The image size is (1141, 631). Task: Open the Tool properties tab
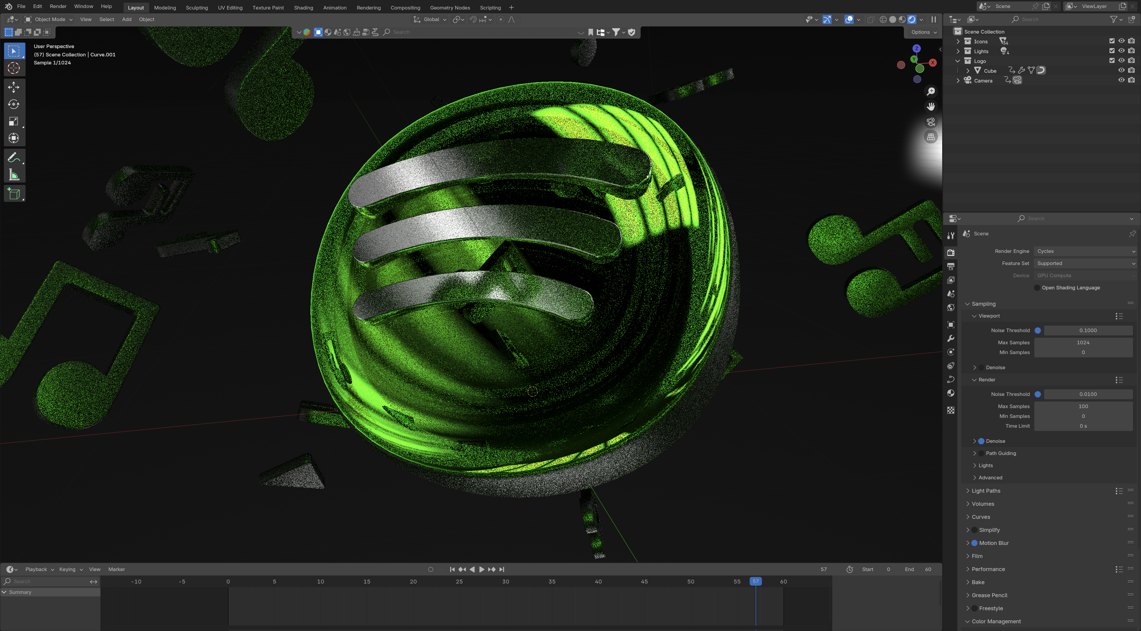[x=951, y=236]
